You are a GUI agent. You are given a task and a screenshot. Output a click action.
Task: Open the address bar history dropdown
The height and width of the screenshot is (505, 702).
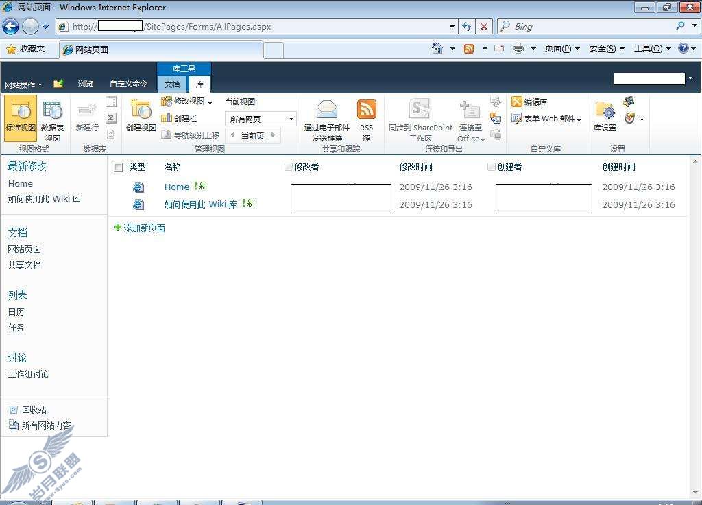tap(452, 27)
